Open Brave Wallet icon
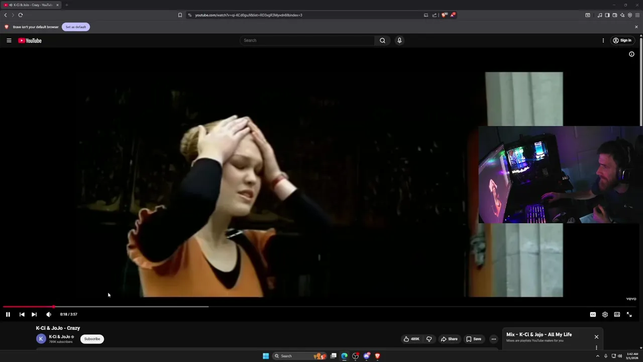 [x=614, y=15]
